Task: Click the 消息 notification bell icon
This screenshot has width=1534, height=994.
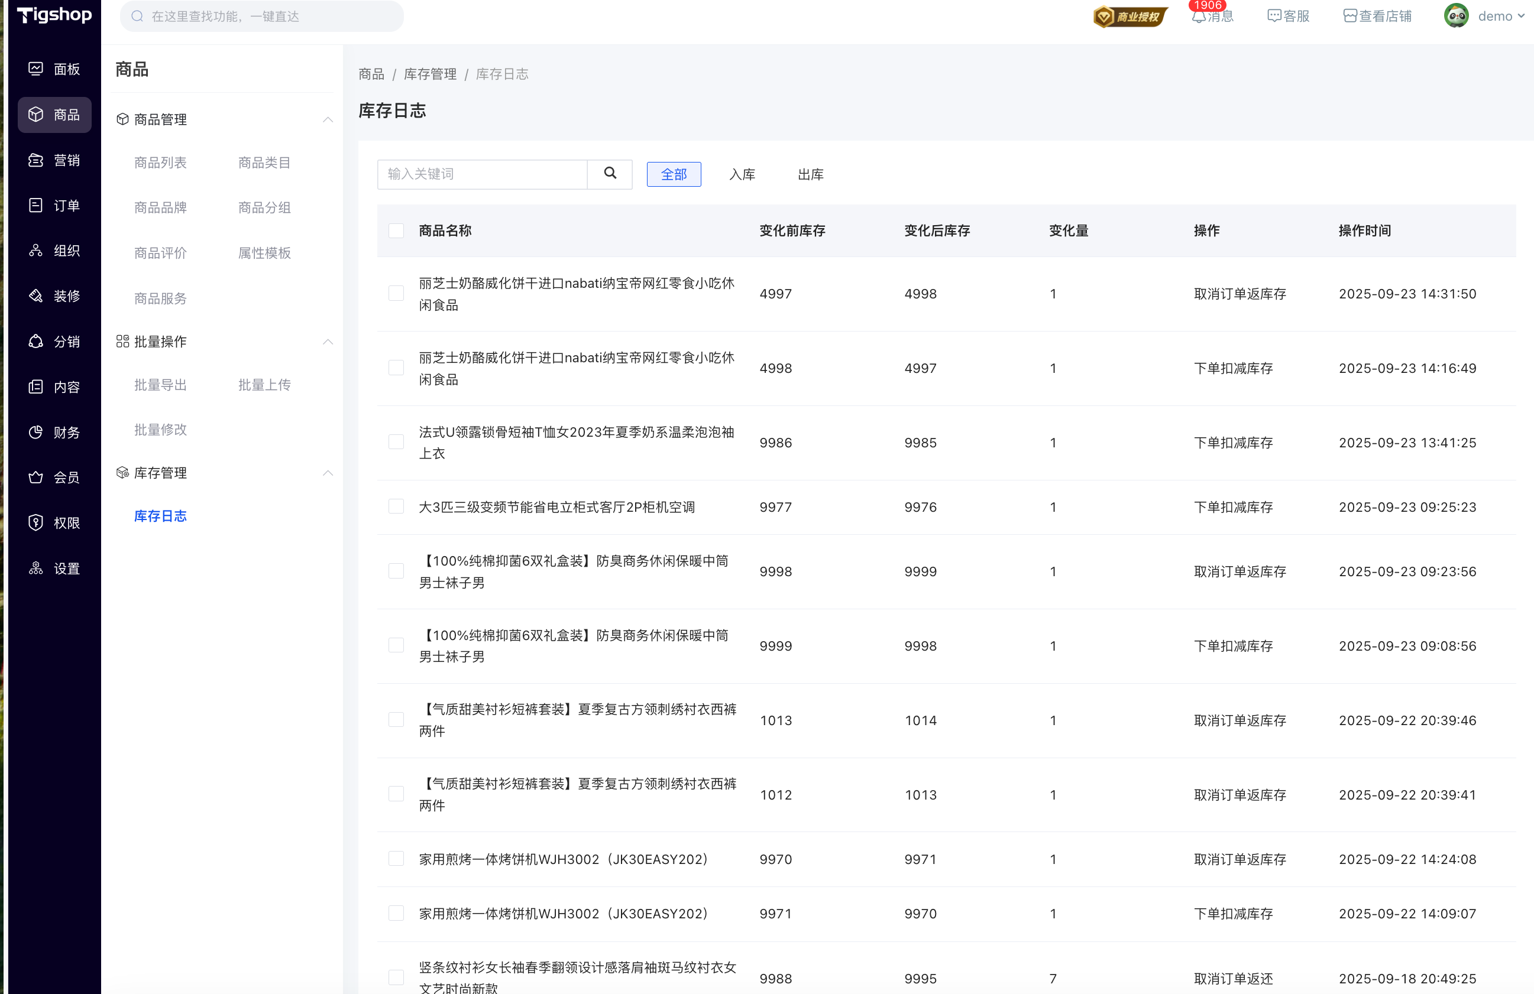Action: tap(1199, 17)
